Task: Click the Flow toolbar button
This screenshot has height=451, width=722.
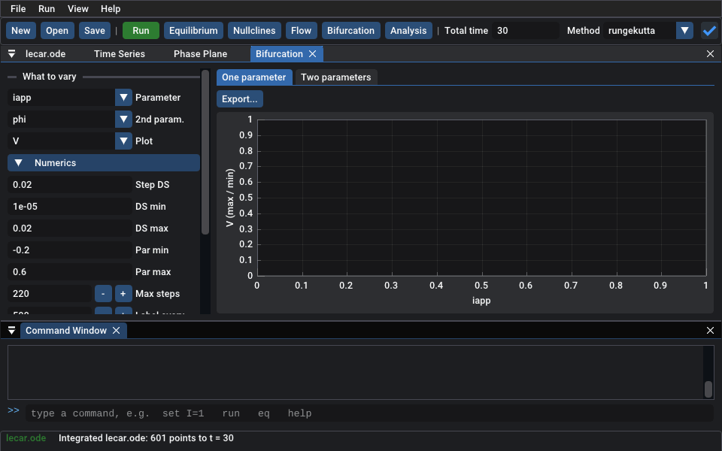Action: 301,31
